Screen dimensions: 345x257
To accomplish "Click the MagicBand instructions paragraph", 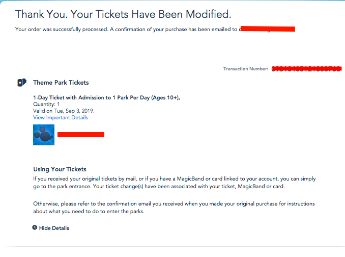I will 175,183.
